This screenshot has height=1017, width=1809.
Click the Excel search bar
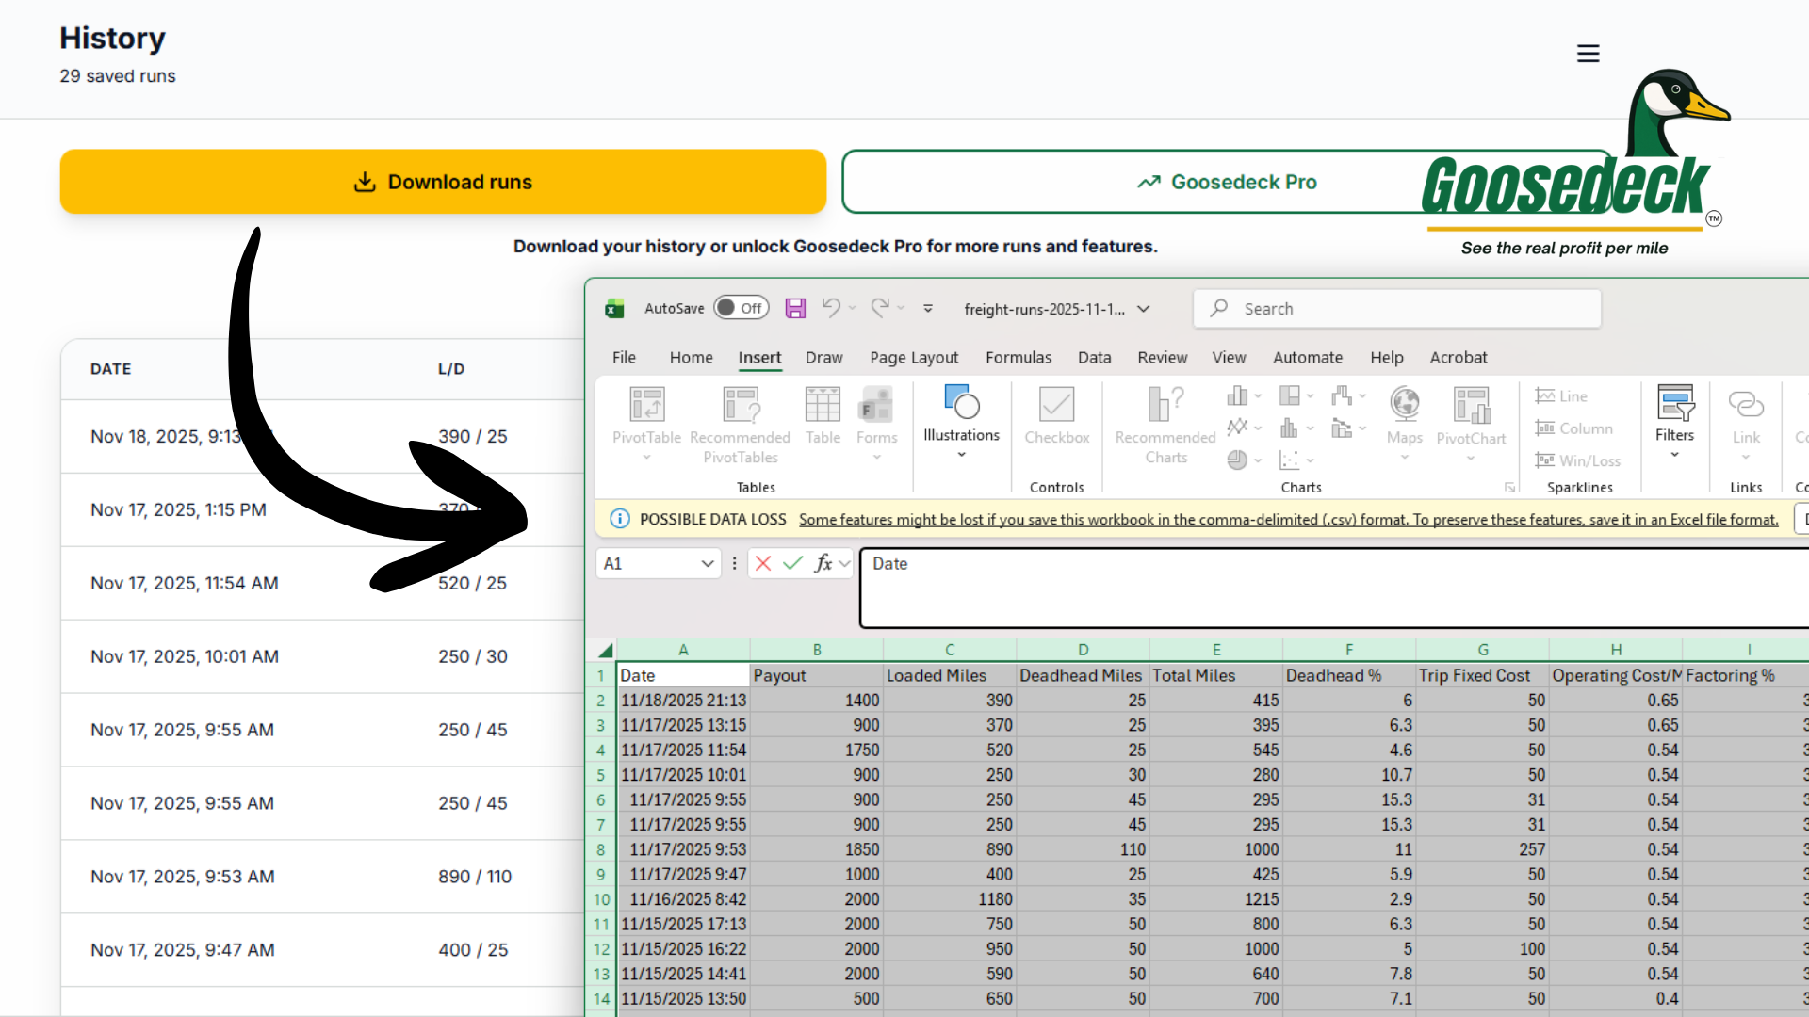pyautogui.click(x=1394, y=308)
